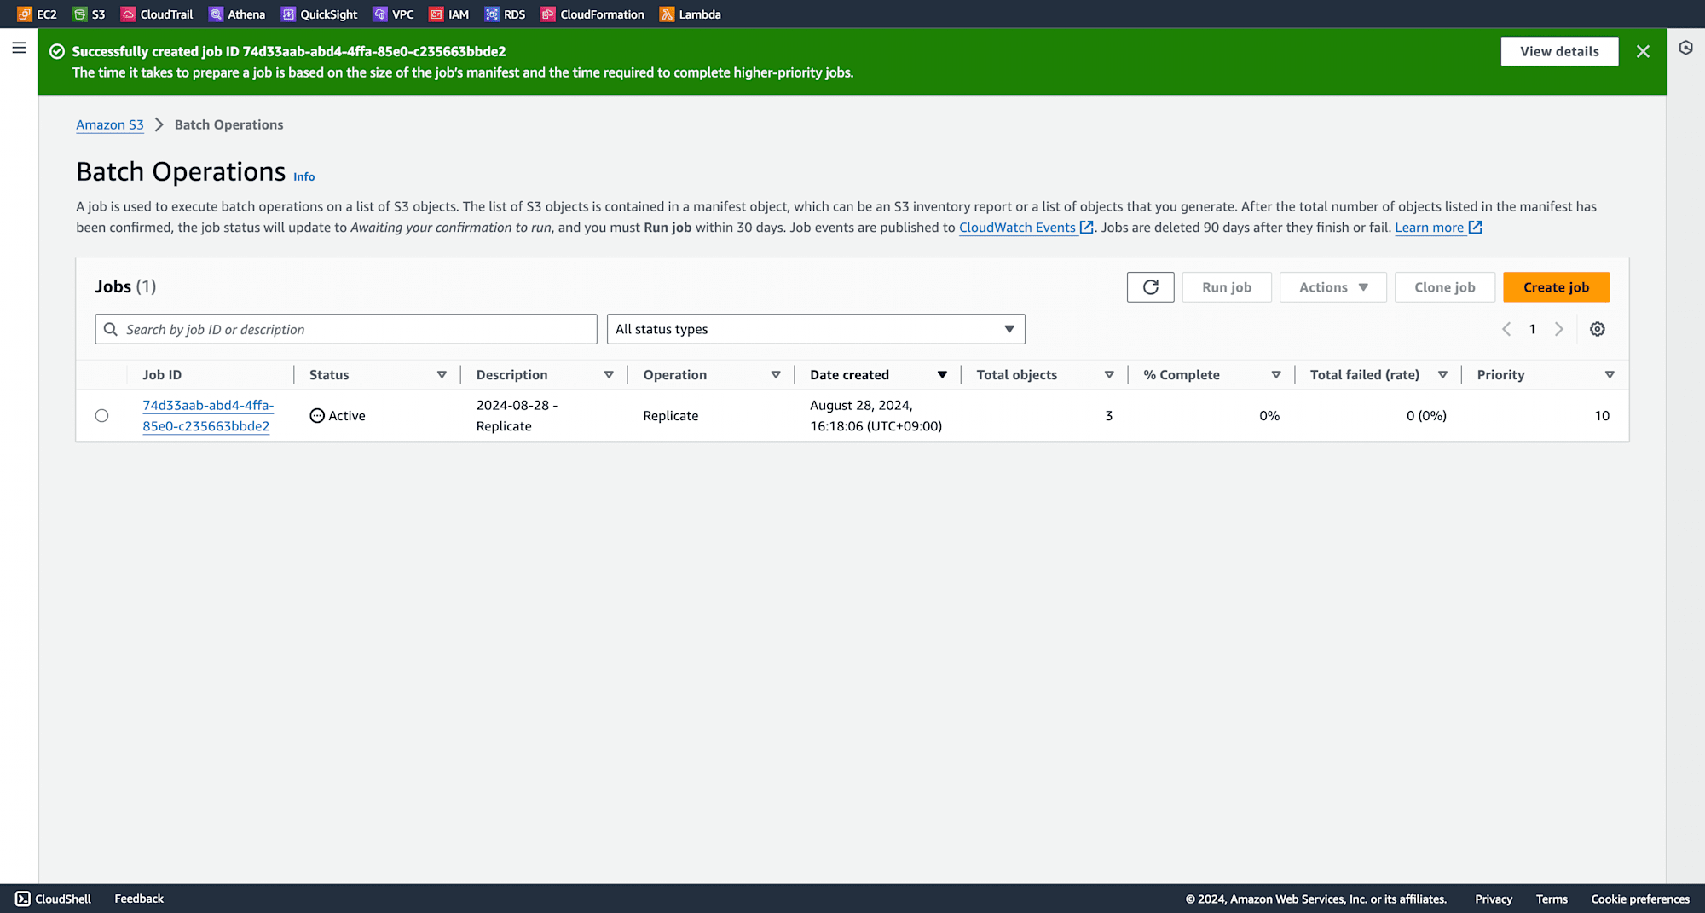Open the QuickSight service shortcut

[319, 14]
